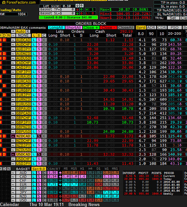The image size is (187, 207).
Task: Click the M# 1004 input field
Action: pos(16,14)
